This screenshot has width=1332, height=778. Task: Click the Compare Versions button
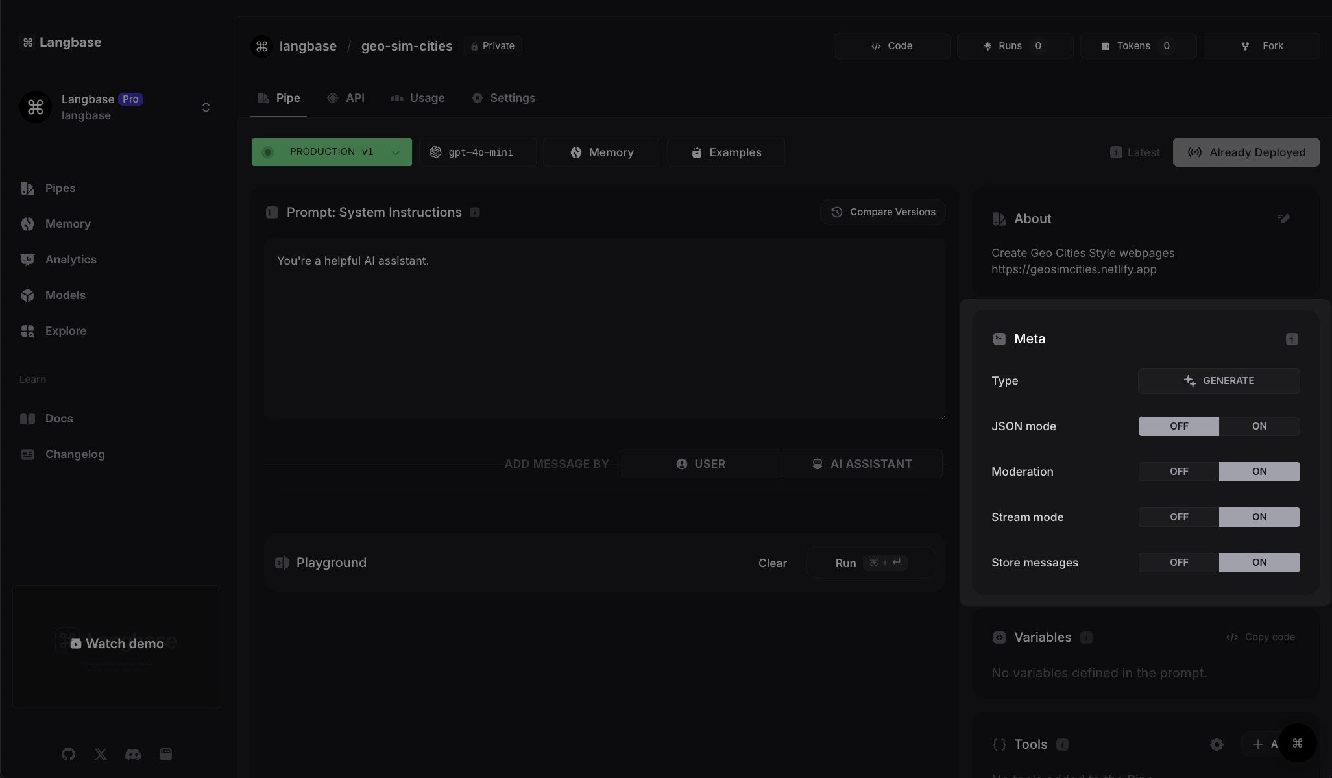tap(883, 212)
